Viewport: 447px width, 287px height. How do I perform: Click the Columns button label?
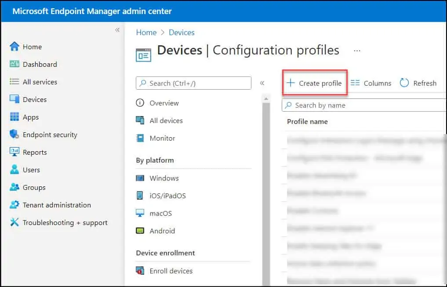pos(378,83)
